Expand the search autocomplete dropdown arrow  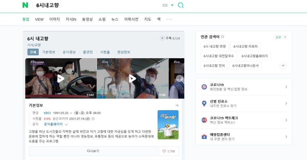pyautogui.click(x=172, y=5)
